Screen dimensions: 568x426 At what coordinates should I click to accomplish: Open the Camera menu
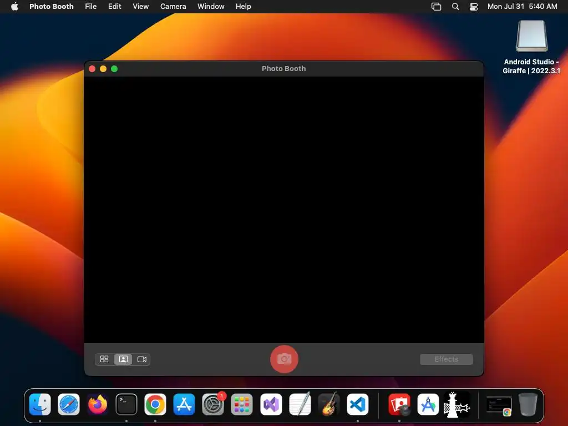(173, 7)
